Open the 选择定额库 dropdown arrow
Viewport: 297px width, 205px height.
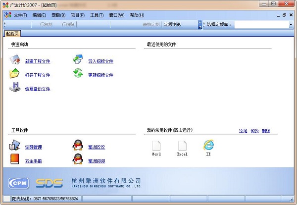tap(291, 25)
